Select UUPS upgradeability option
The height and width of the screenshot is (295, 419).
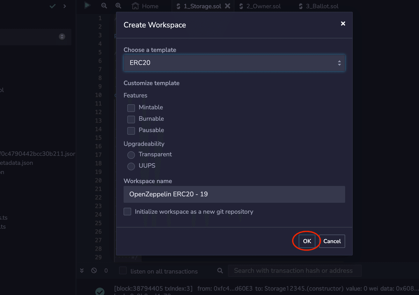coord(131,166)
